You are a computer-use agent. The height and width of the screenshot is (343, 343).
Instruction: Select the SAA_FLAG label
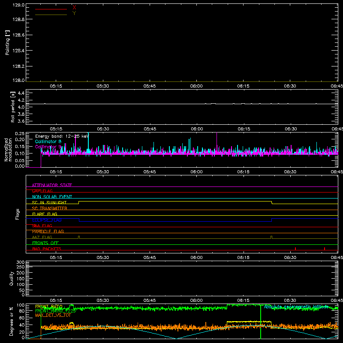(x=42, y=226)
